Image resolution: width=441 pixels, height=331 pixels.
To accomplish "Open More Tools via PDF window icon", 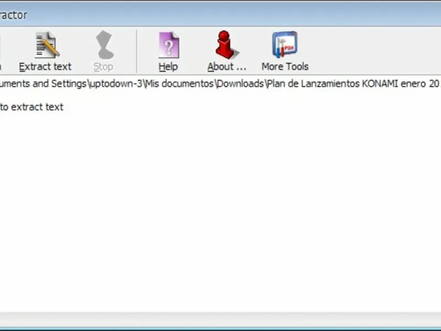I will [x=285, y=45].
